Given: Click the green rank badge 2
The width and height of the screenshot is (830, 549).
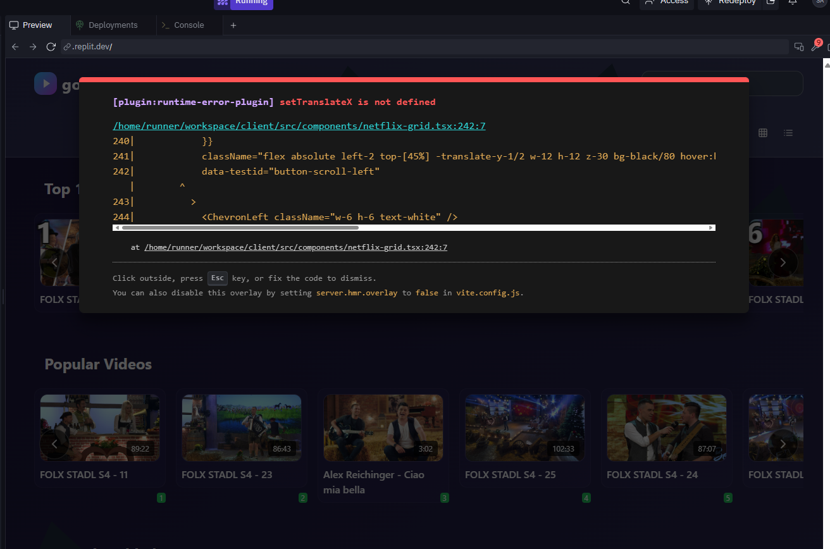Looking at the screenshot, I should click(x=303, y=498).
